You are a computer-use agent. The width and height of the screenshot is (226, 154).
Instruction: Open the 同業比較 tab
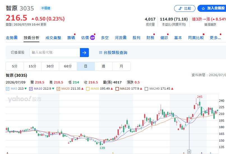[x=196, y=38]
